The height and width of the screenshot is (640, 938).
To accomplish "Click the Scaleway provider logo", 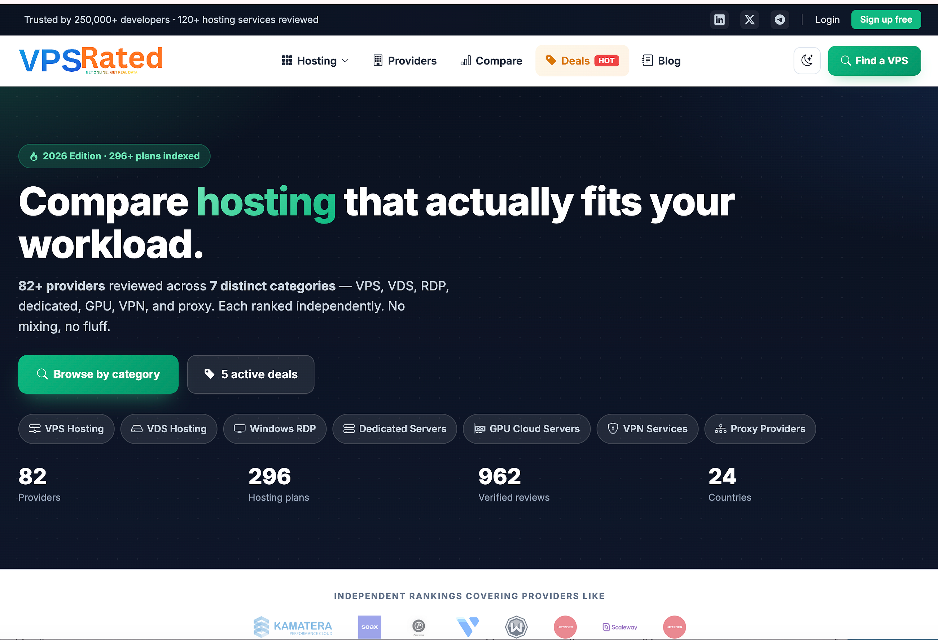I will (x=620, y=627).
